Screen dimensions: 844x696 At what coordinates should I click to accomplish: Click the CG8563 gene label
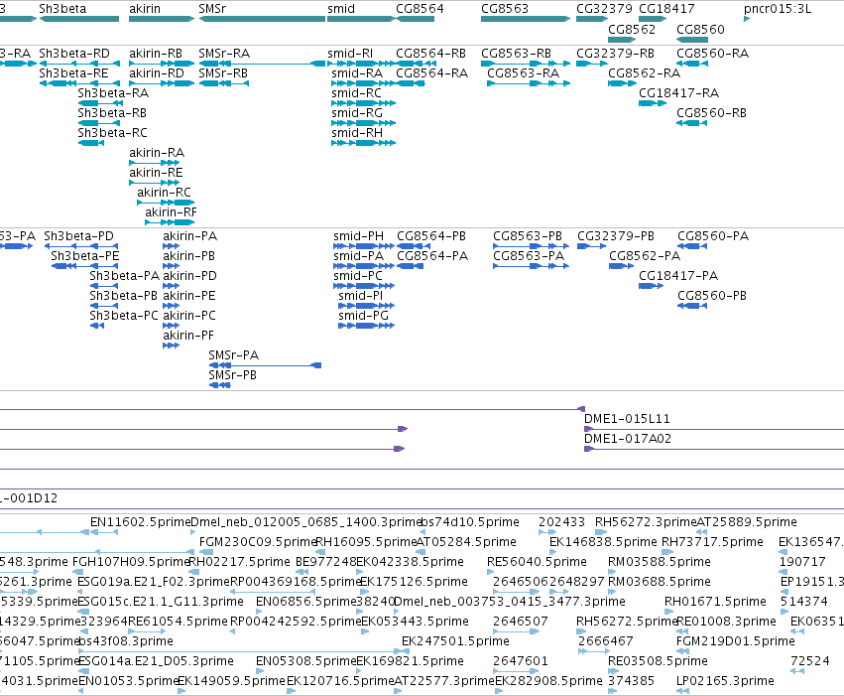coord(505,9)
